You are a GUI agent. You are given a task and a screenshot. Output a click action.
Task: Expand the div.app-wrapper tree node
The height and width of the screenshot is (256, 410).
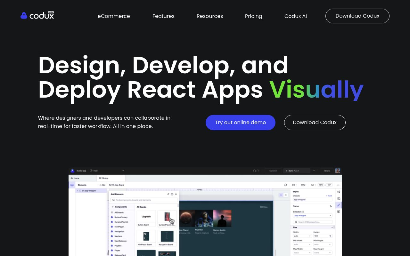[x=78, y=191]
